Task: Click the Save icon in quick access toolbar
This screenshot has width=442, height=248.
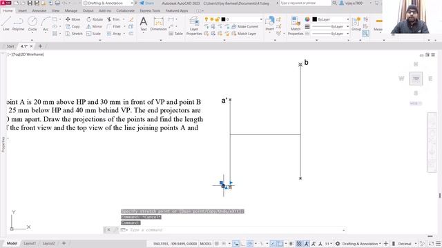Action: pos(30,3)
